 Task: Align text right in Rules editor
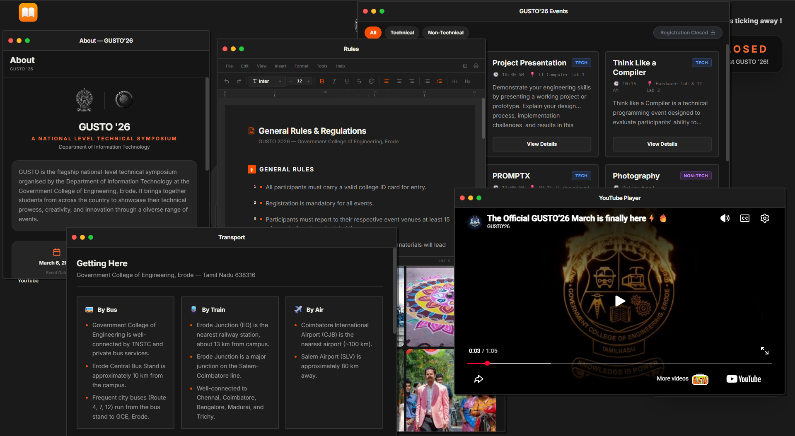click(x=412, y=81)
